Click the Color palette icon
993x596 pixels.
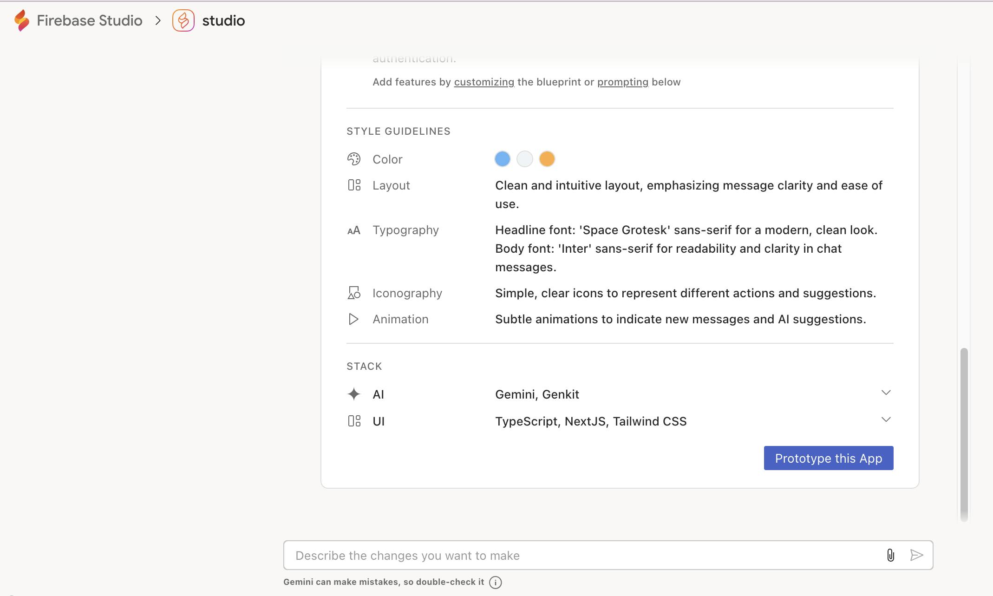[x=354, y=159]
